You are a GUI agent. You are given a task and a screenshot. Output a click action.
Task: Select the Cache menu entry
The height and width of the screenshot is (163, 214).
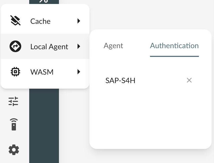[x=40, y=21]
